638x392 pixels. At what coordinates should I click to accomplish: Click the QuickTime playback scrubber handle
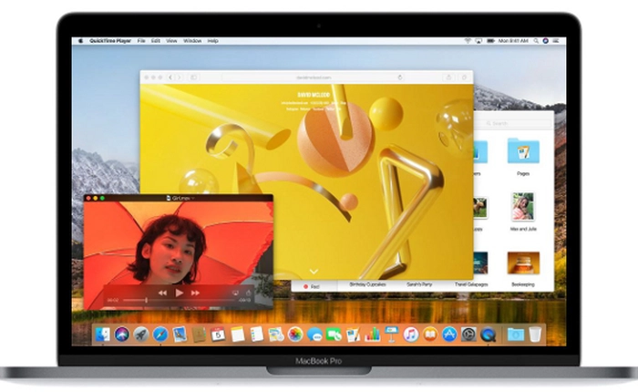[146, 300]
